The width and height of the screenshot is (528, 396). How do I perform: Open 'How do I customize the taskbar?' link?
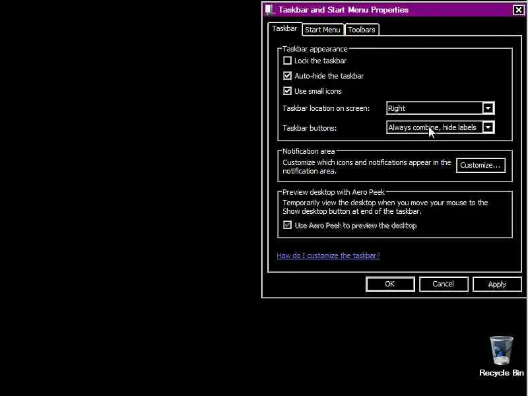[x=328, y=255]
